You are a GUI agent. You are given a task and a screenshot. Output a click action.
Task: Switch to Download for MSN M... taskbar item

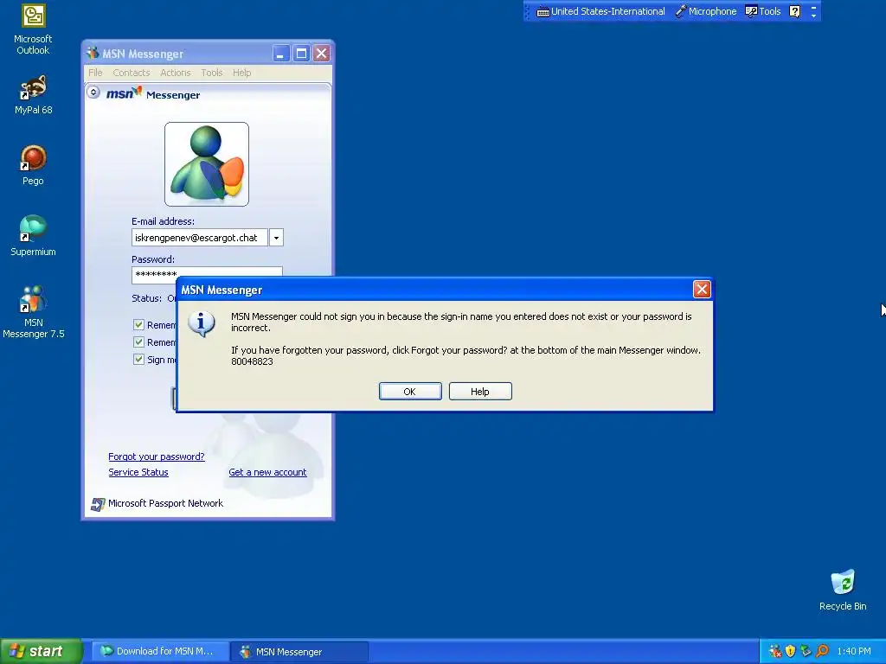point(160,651)
